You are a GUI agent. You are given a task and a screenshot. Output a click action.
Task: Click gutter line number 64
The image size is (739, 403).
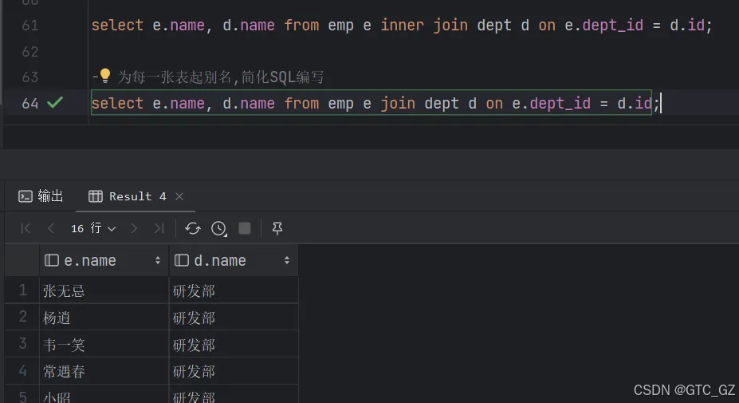30,103
